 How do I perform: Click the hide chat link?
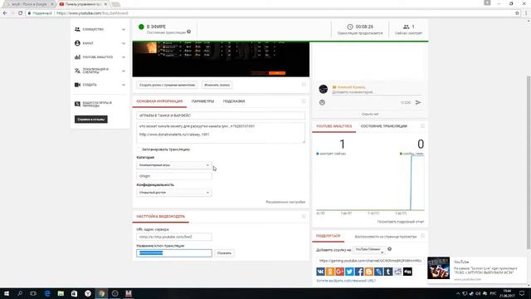[x=370, y=115]
